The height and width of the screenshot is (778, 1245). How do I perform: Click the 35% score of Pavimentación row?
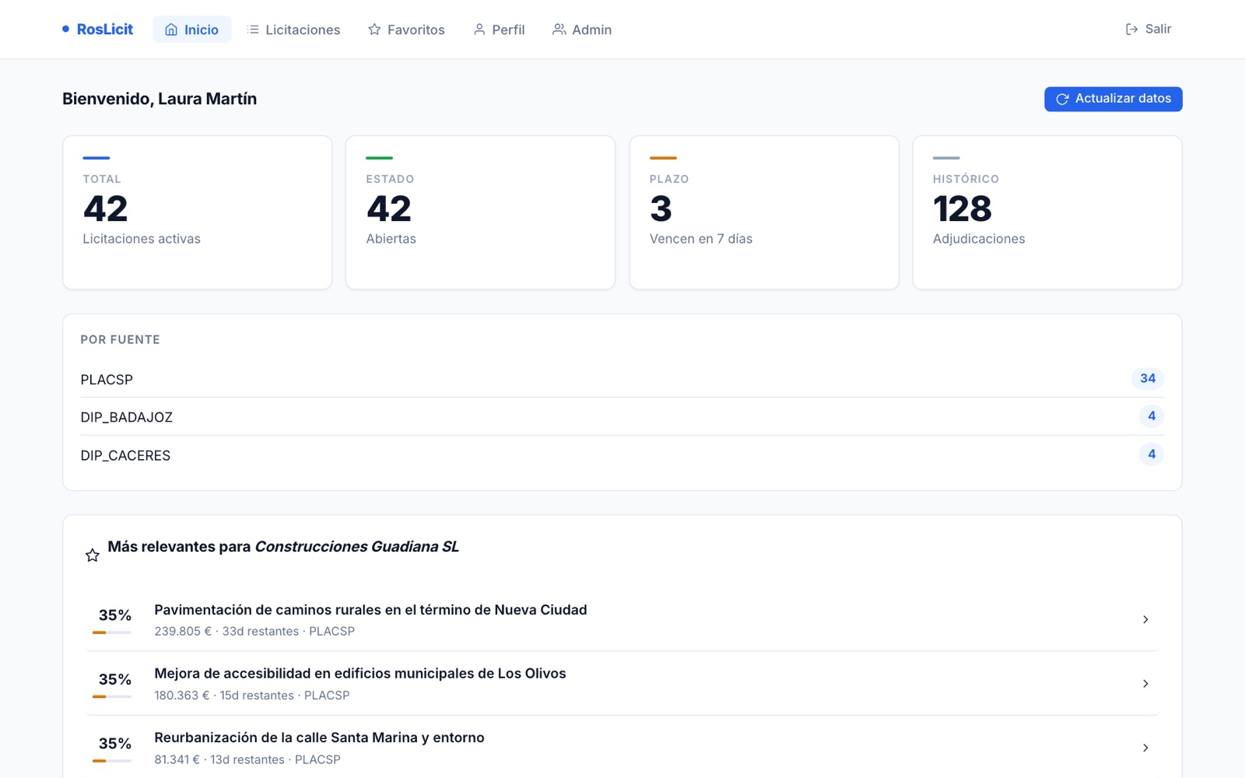point(115,615)
